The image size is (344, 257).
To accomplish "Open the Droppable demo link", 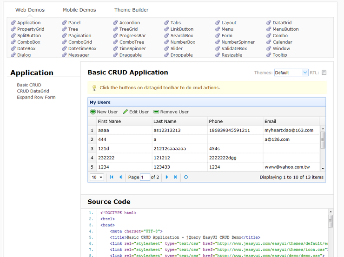I will point(181,55).
